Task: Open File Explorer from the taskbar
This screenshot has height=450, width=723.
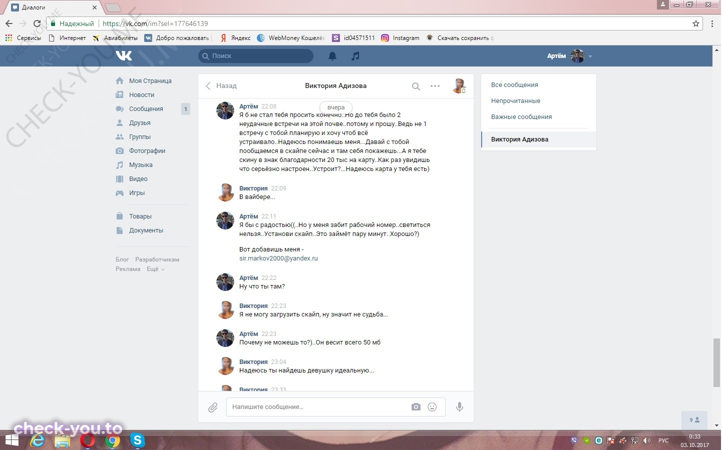Action: click(x=63, y=440)
